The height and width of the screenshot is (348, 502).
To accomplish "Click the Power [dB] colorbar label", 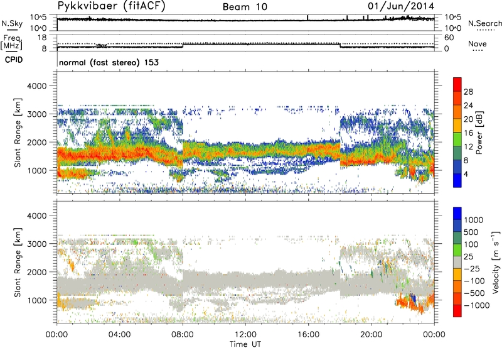I will [479, 133].
